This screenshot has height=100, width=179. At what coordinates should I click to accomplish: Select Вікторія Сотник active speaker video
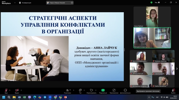coord(152,38)
